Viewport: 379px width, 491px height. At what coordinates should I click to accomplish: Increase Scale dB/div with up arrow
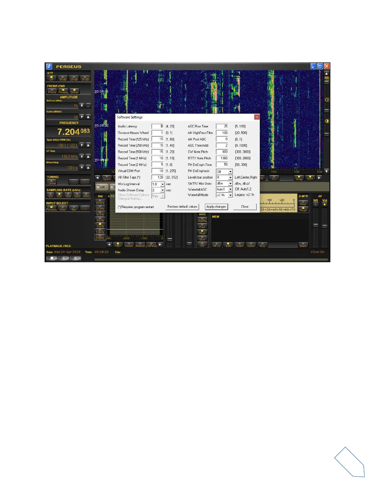pyautogui.click(x=88, y=117)
